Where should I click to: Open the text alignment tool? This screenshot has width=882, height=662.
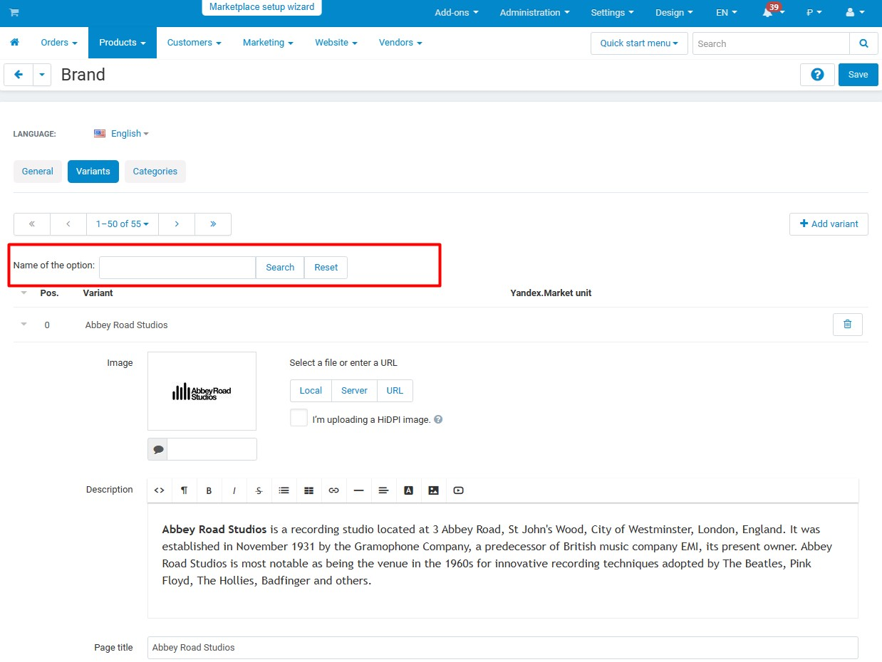(x=383, y=490)
